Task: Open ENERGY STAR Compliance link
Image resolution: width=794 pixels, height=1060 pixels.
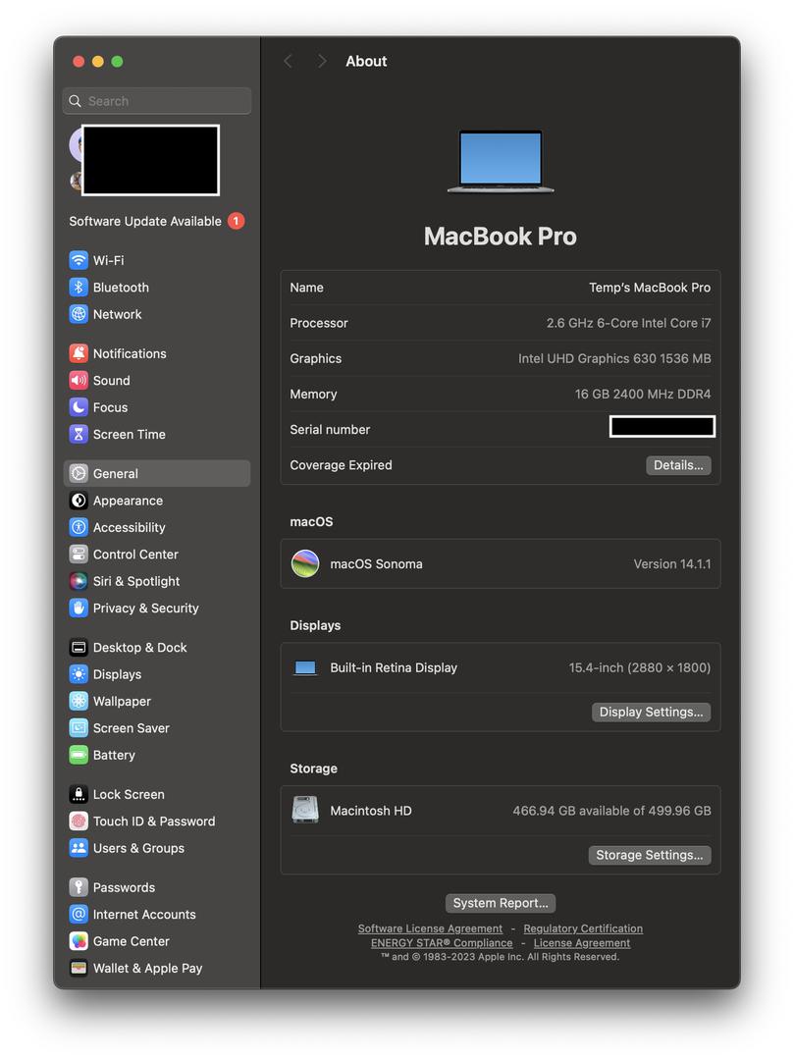Action: [x=442, y=943]
